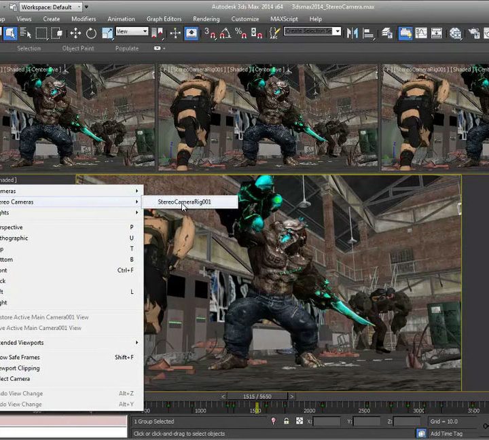The height and width of the screenshot is (440, 489).
Task: Click Isolate Selection pin icon
Action: tap(274, 421)
